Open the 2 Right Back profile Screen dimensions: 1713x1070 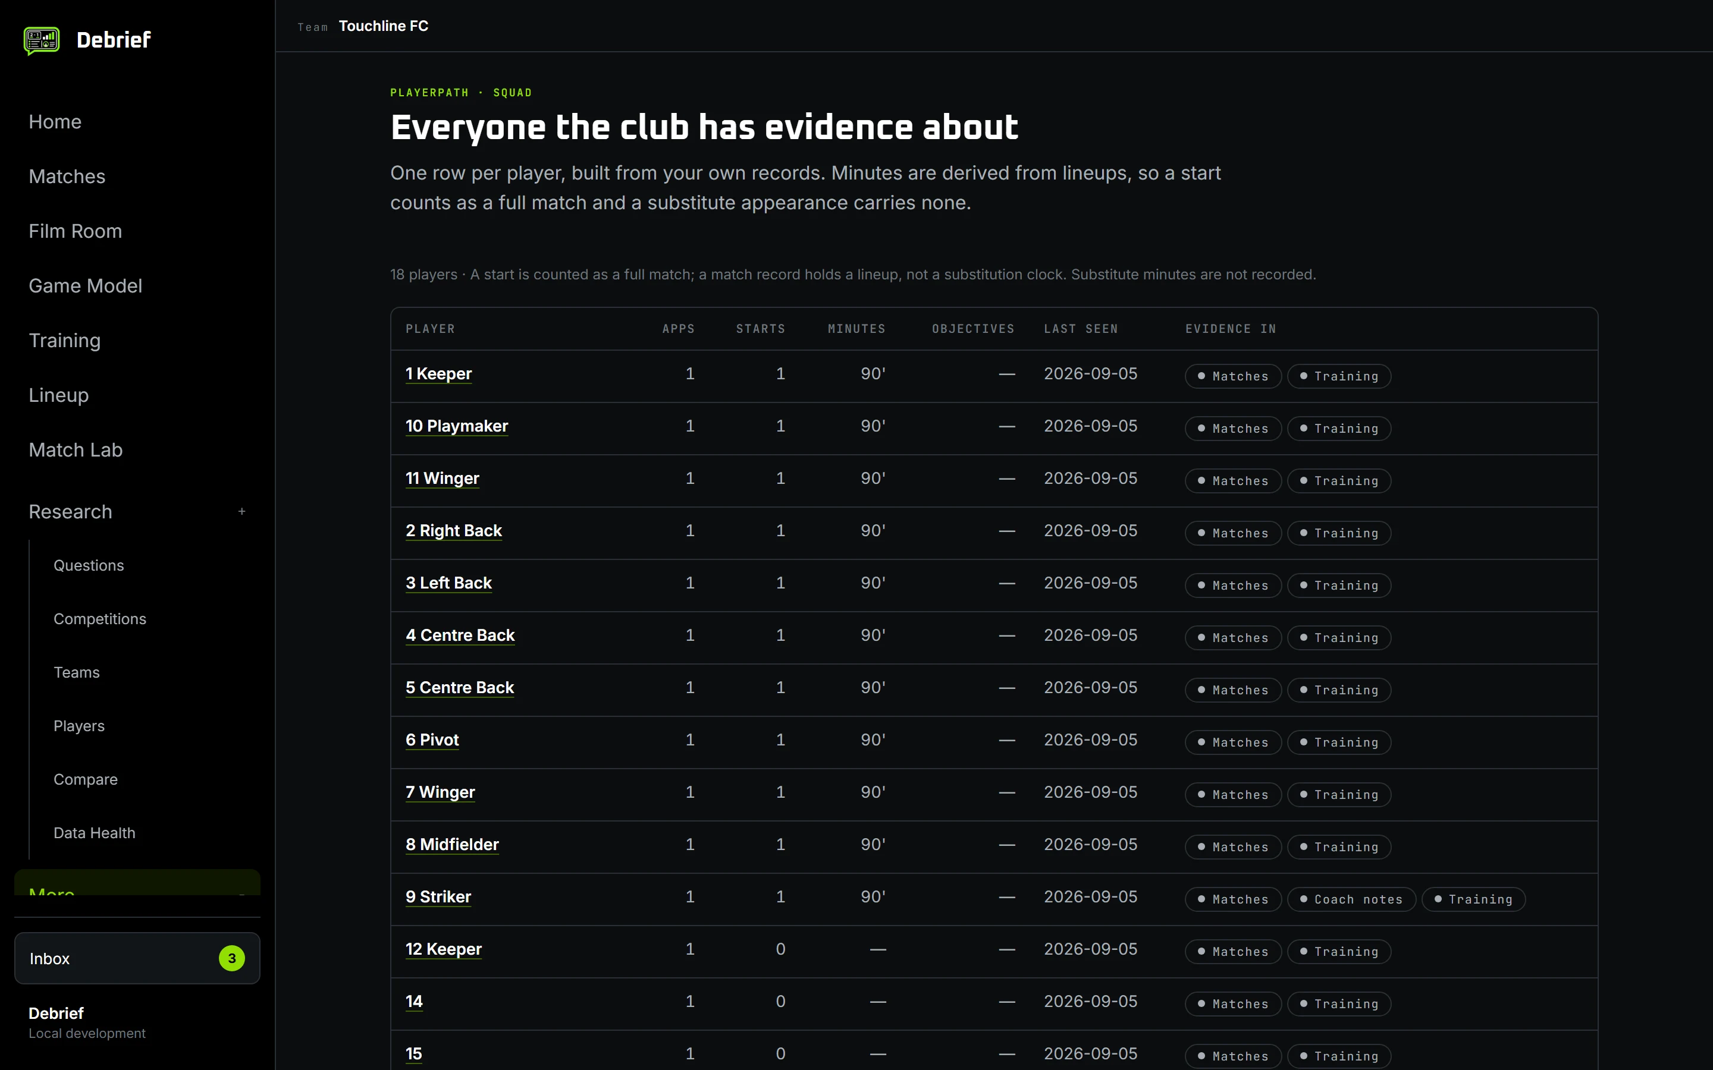pyautogui.click(x=454, y=531)
